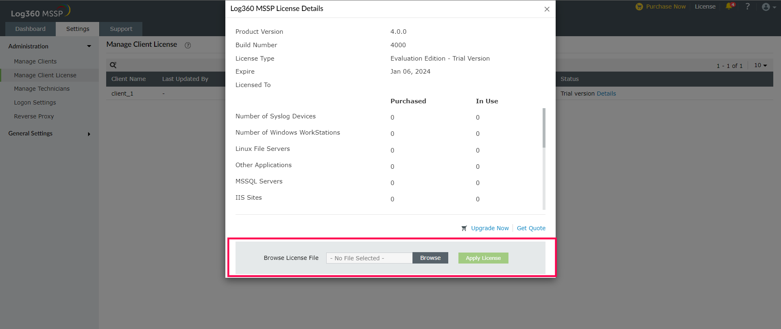Open the notifications bell icon
The width and height of the screenshot is (781, 329).
[x=730, y=6]
